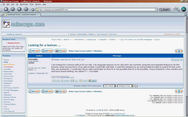Image resolution: width=188 pixels, height=117 pixels.
Task: Stop page loading with the X icon
Action: tap(26, 9)
